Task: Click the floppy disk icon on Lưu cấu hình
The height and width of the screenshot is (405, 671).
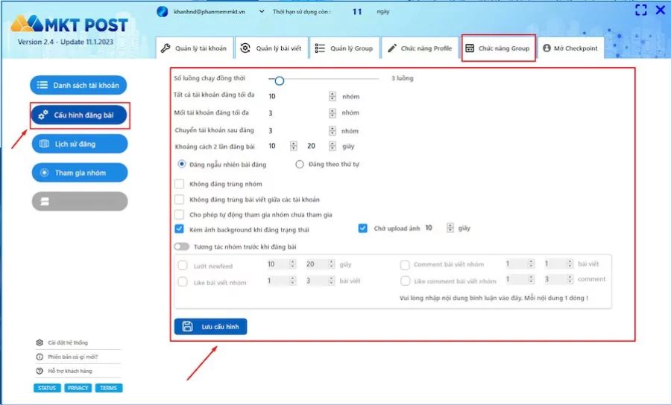Action: [x=188, y=326]
